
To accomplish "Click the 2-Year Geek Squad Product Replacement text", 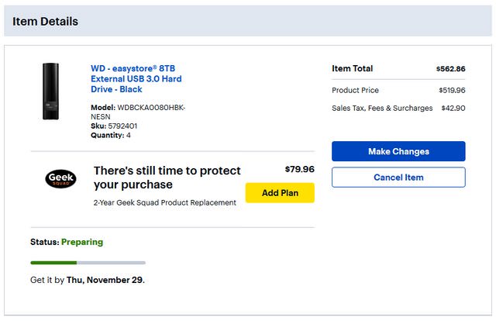I will click(x=164, y=203).
